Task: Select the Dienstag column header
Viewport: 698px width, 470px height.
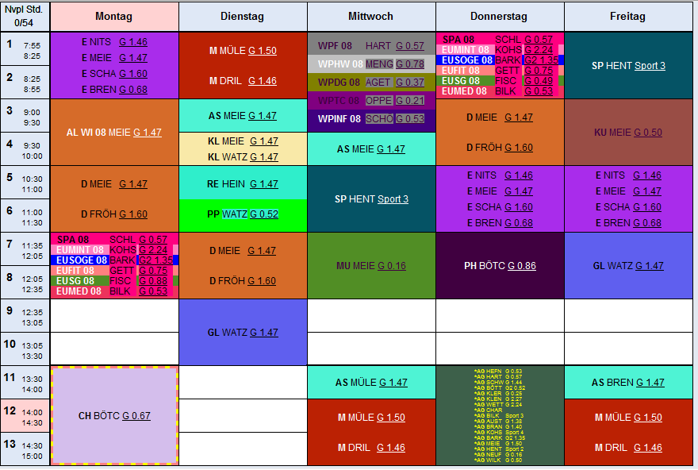Action: tap(242, 17)
